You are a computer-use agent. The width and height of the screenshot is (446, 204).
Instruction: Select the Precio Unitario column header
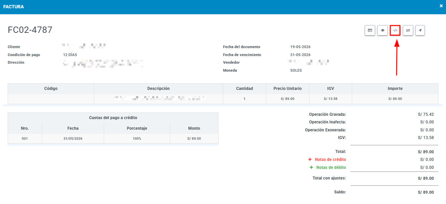click(x=287, y=89)
